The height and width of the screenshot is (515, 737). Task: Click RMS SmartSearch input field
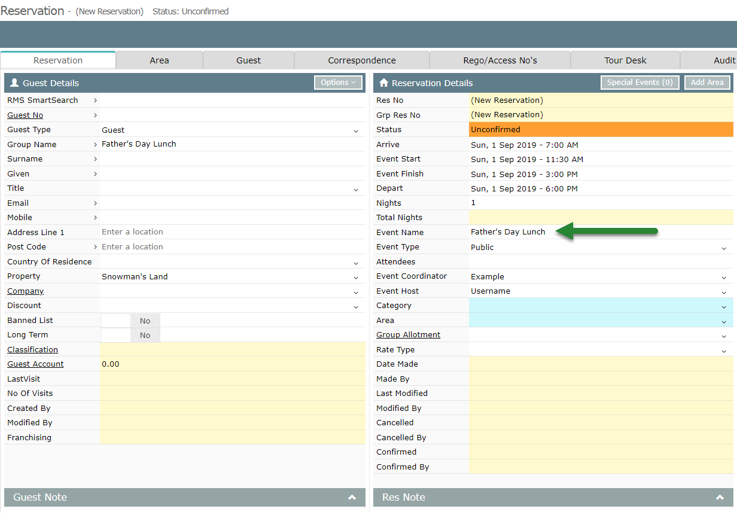[x=233, y=100]
